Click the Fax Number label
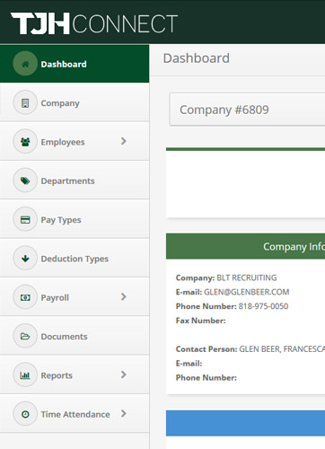The image size is (325, 449). coord(201,321)
